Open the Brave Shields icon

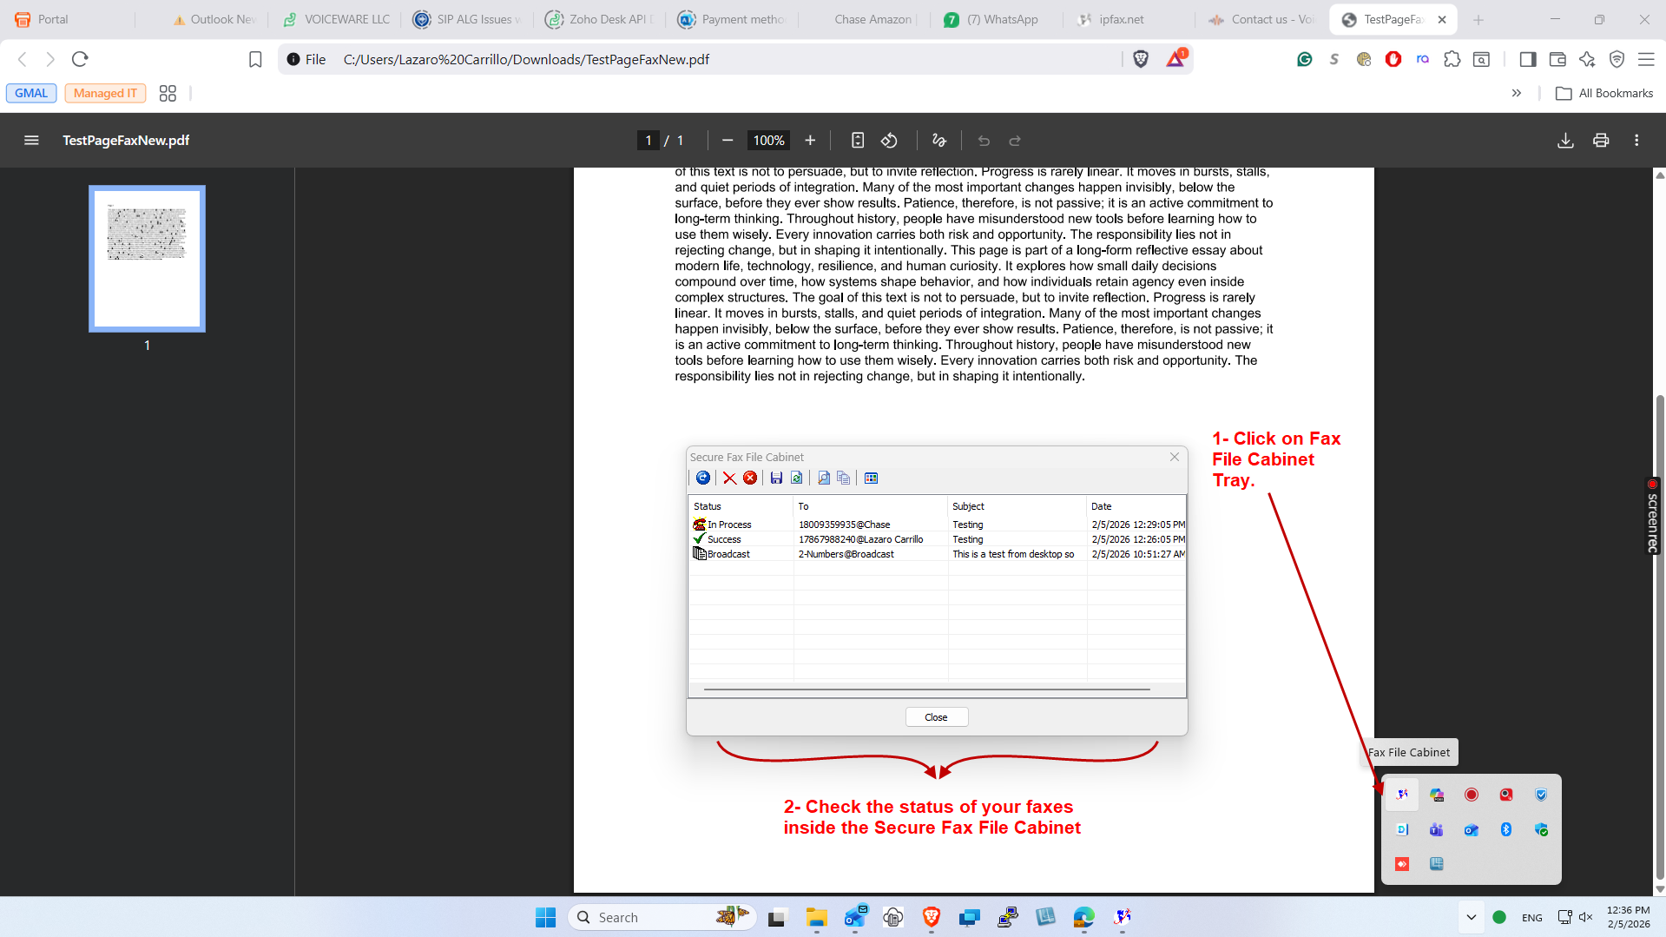click(1141, 59)
